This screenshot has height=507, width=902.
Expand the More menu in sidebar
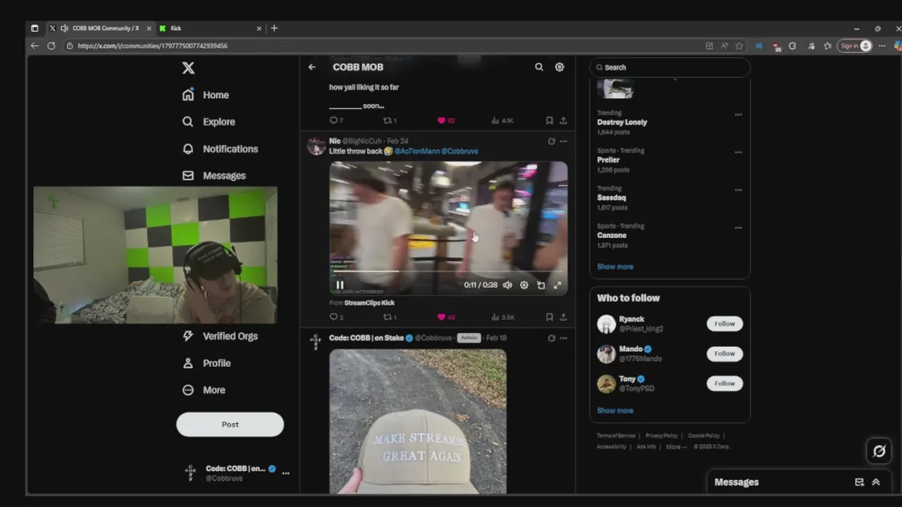tap(204, 389)
